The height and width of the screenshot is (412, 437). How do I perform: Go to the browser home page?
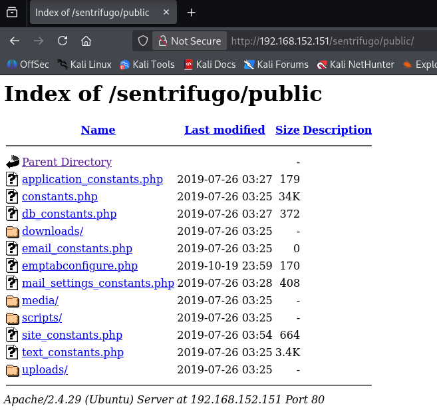point(86,41)
